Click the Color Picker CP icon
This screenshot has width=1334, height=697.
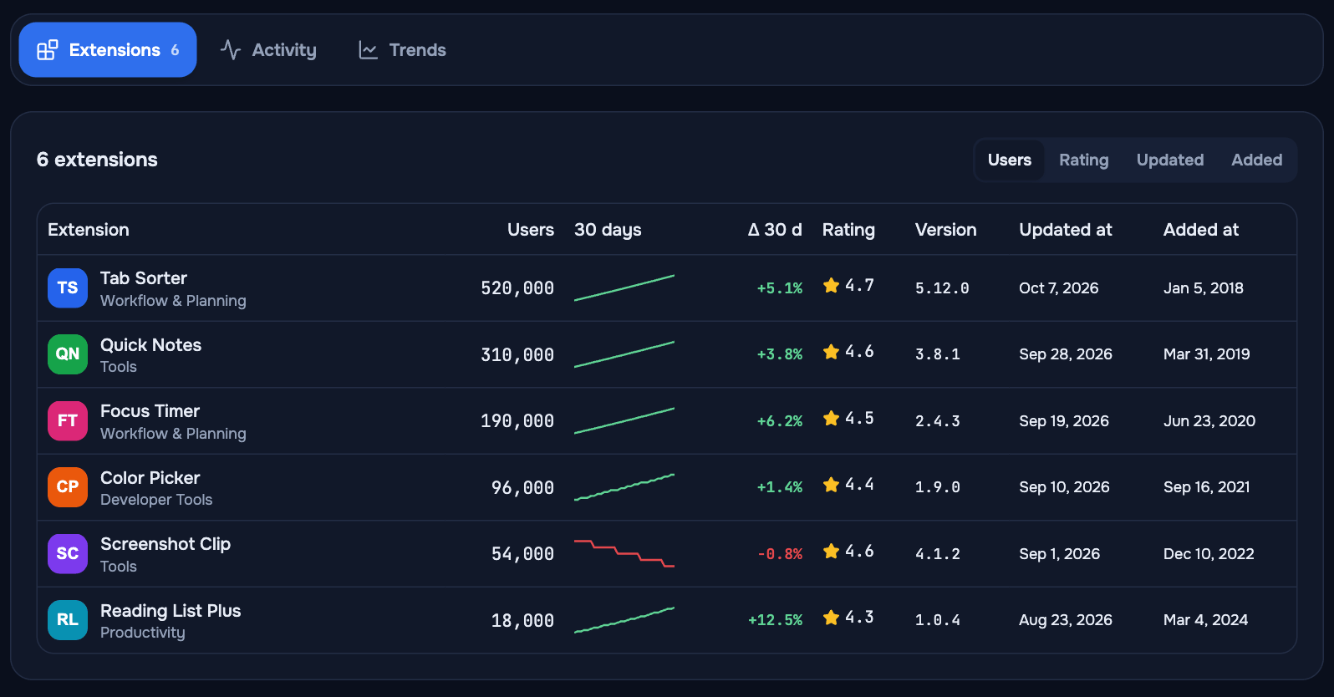point(68,487)
